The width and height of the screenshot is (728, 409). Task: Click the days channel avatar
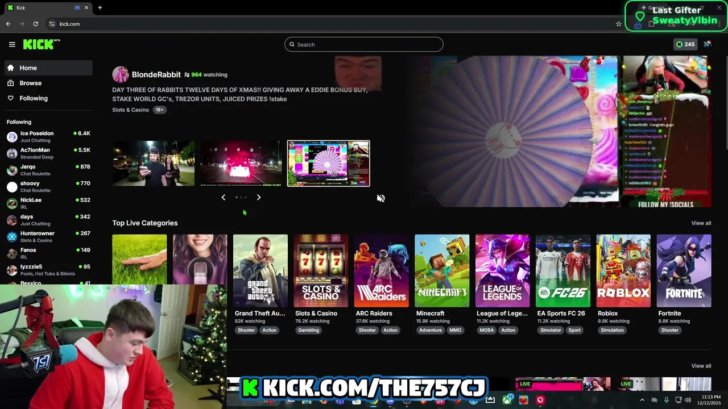point(12,220)
